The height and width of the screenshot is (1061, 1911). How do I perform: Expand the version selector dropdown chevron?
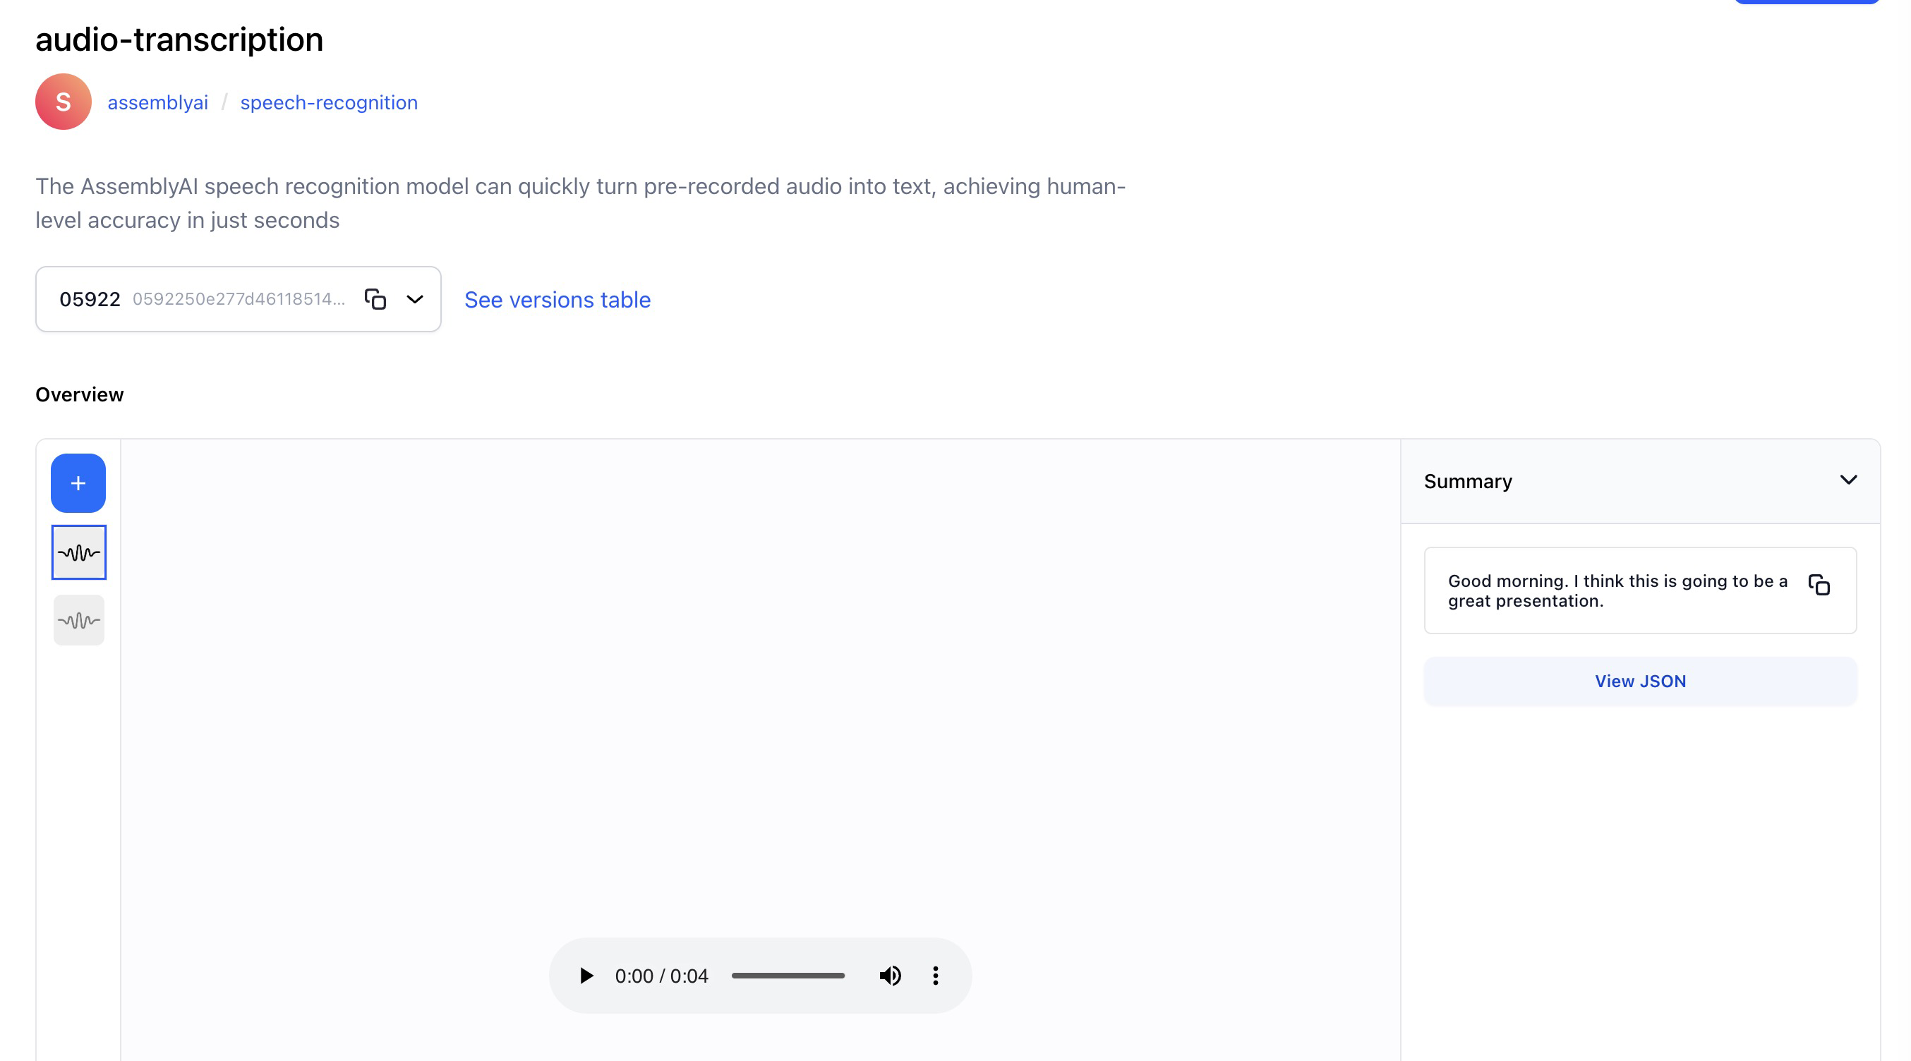(x=415, y=299)
